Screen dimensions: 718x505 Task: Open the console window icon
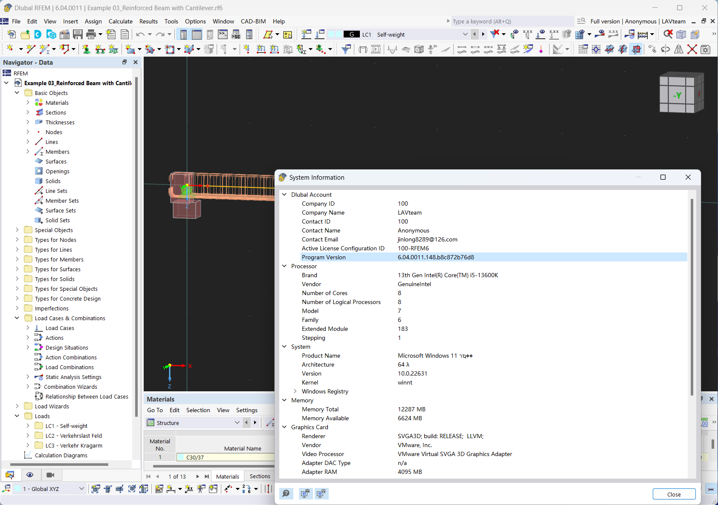223,34
